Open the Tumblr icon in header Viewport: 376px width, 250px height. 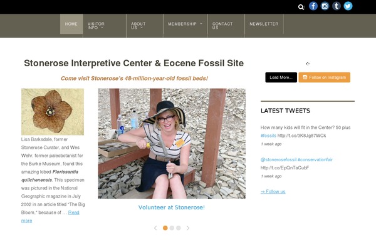coord(337,6)
